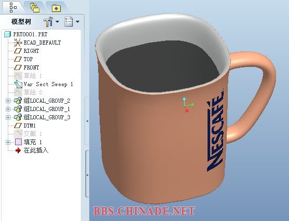The height and width of the screenshot is (221, 289).
Task: Select the 草绘 2 tree item
Action: pos(33,92)
